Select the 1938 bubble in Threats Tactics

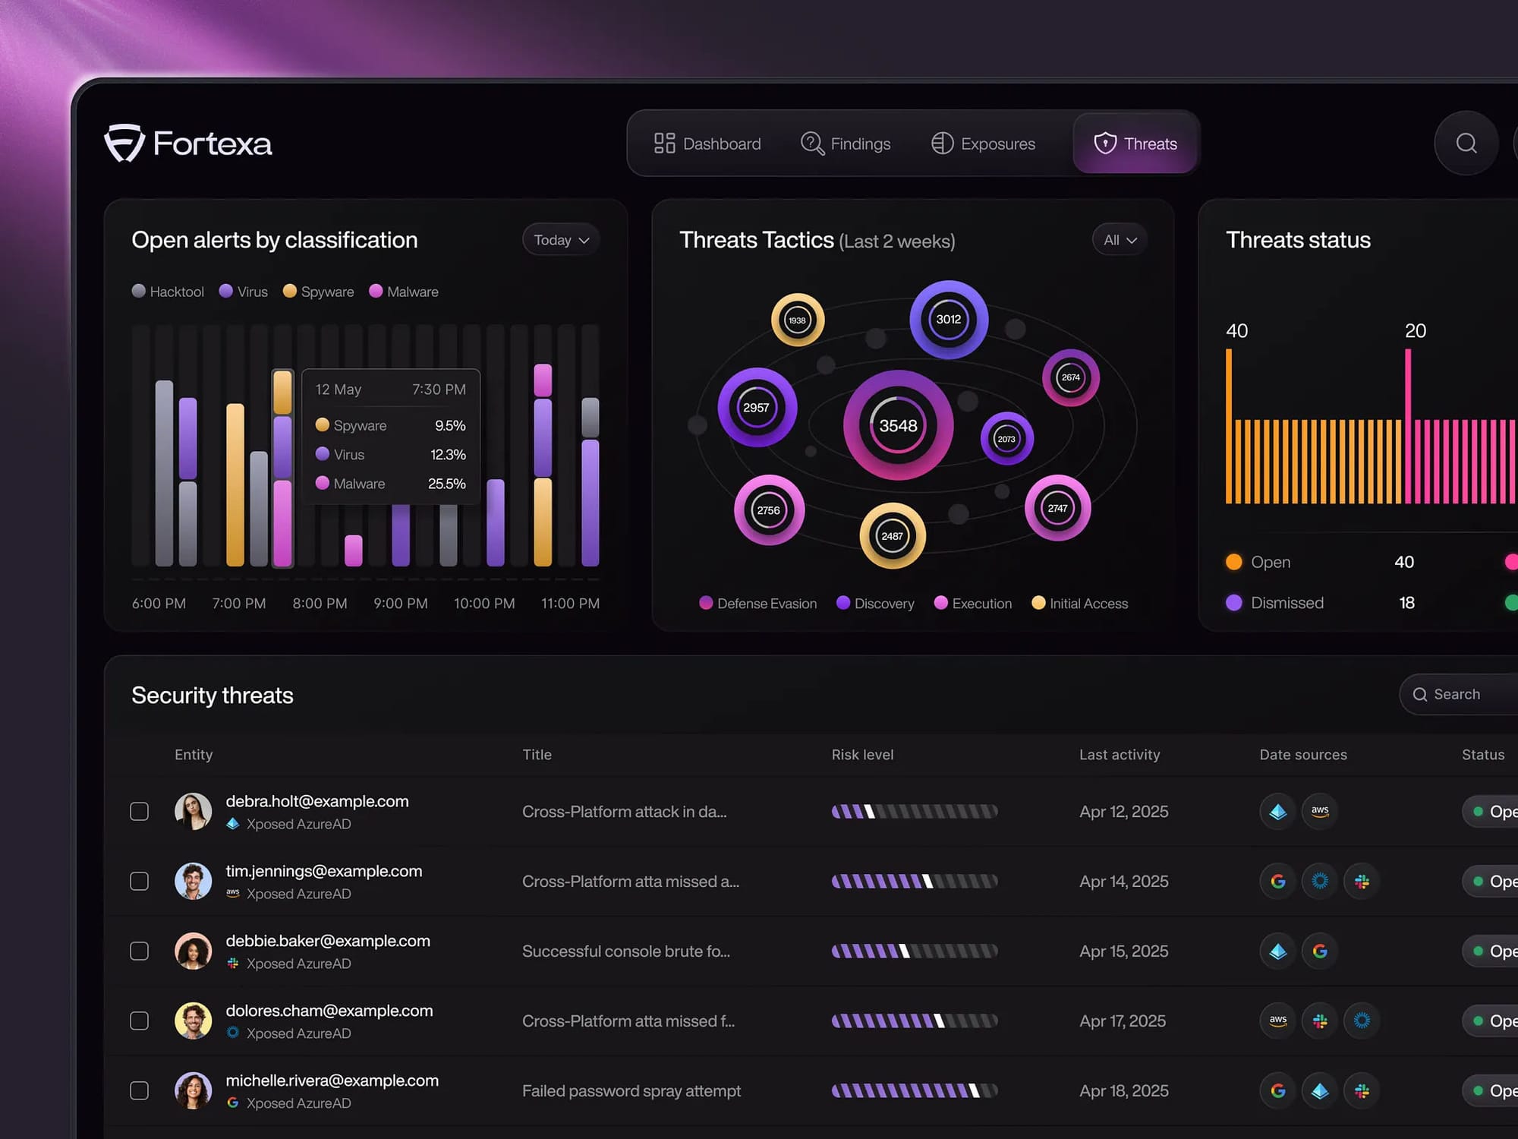click(x=797, y=320)
